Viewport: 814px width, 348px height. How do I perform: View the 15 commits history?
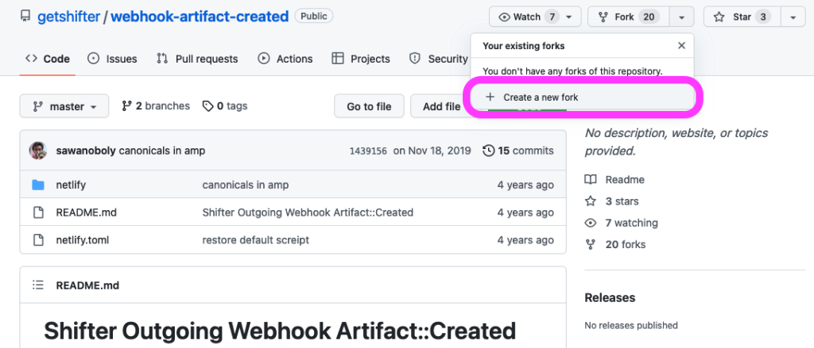pyautogui.click(x=518, y=151)
